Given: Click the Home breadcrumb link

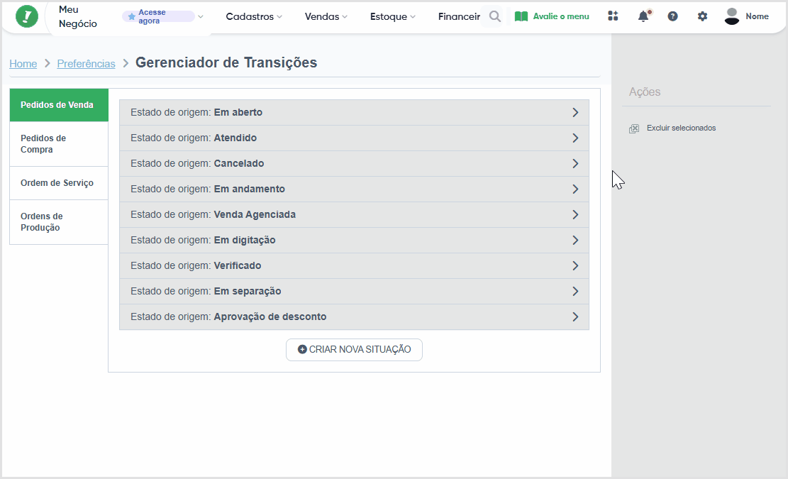Looking at the screenshot, I should [23, 64].
